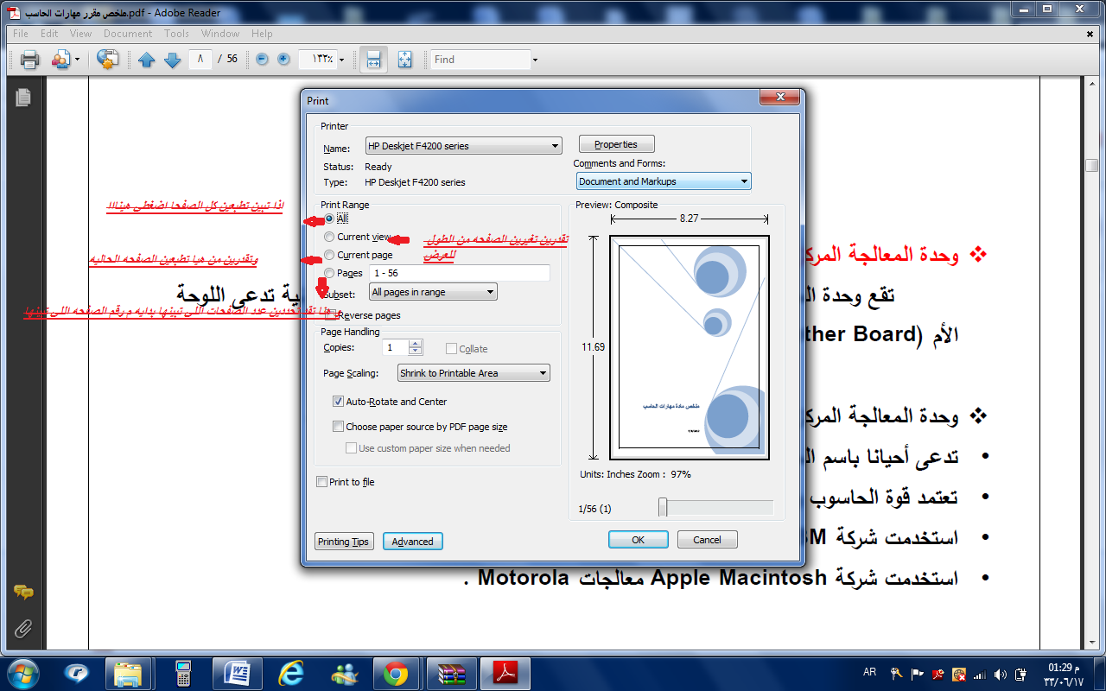This screenshot has width=1106, height=691.
Task: Open the collaborate icon dropdown arrow
Action: tap(77, 60)
